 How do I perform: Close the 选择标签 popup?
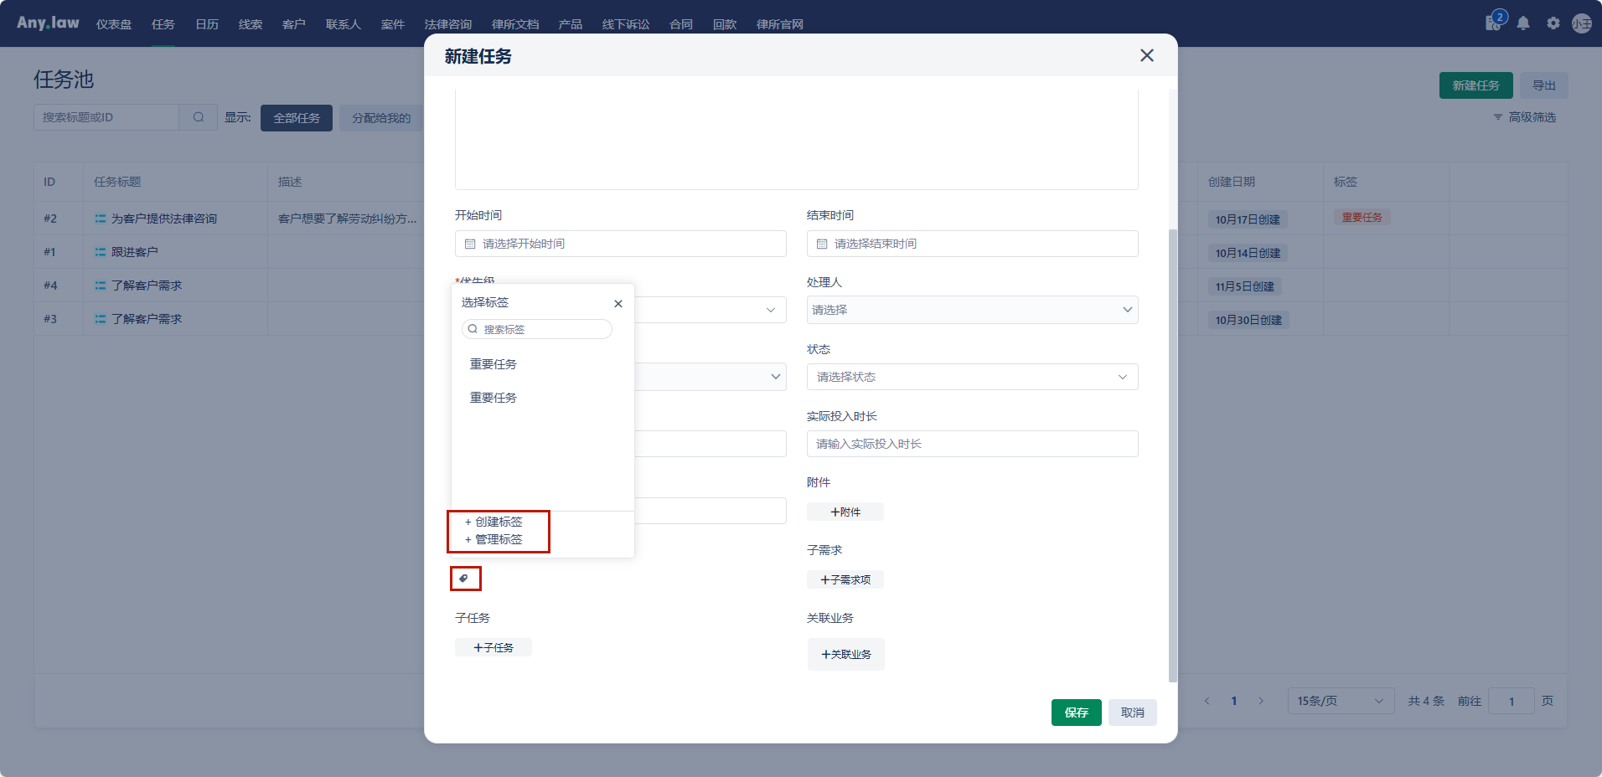click(x=618, y=304)
